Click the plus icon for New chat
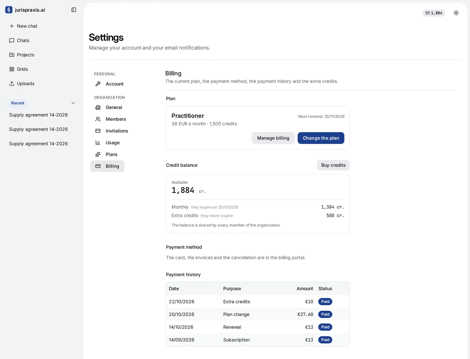The width and height of the screenshot is (470, 359). click(12, 26)
